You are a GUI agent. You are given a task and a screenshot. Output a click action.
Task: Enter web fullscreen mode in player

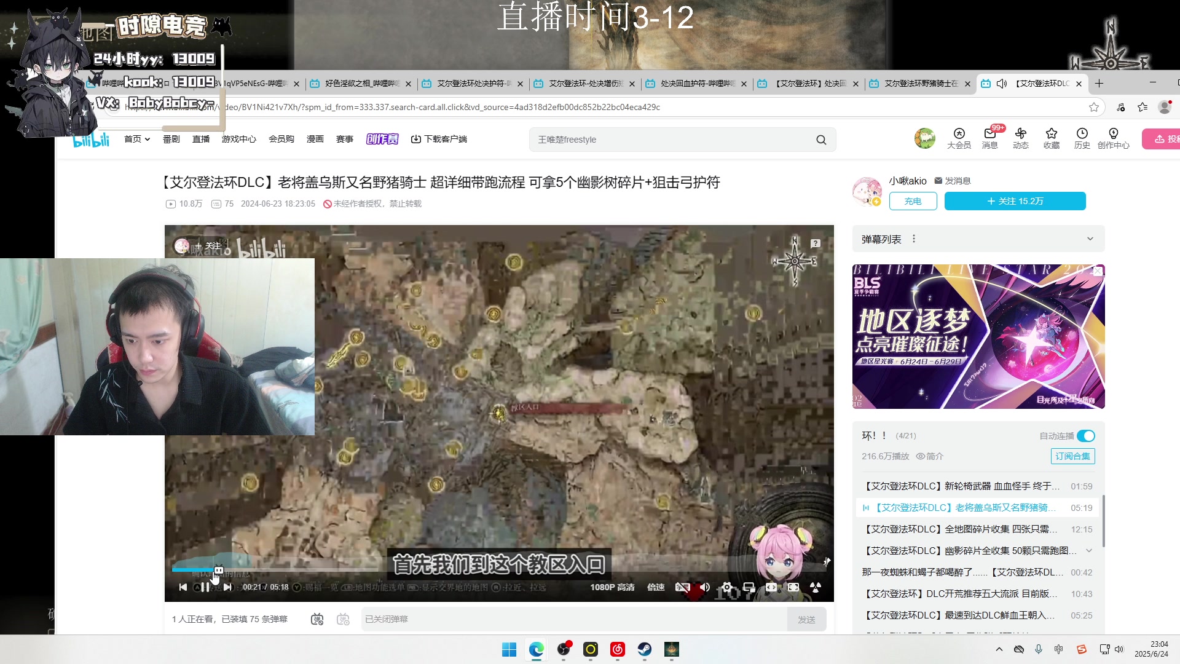point(793,587)
